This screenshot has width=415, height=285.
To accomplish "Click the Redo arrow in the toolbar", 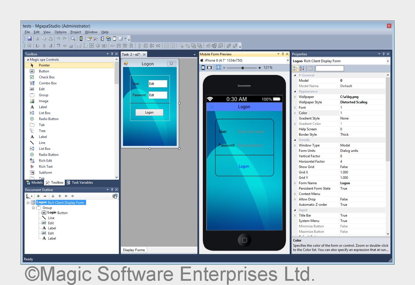I will pos(65,39).
